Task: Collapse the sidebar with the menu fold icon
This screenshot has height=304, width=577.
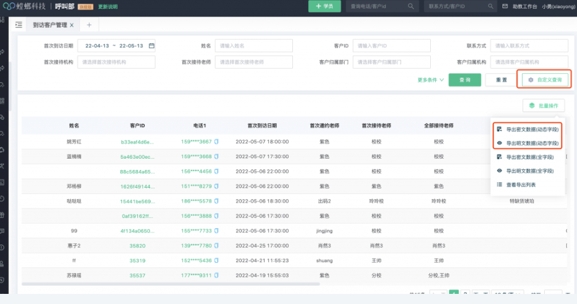Action: tap(19, 25)
